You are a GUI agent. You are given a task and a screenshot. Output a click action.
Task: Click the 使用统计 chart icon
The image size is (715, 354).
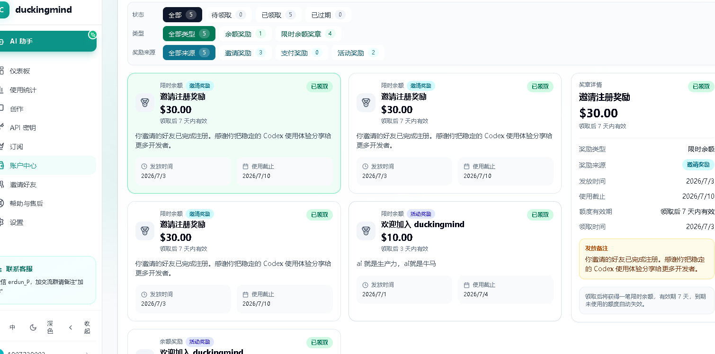click(1, 89)
